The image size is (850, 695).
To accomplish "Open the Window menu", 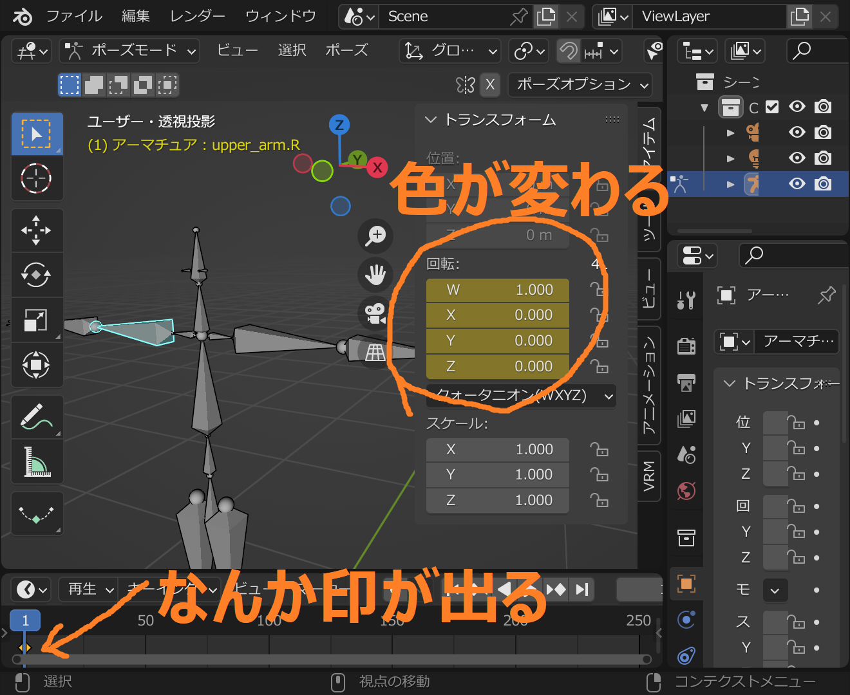I will click(281, 16).
